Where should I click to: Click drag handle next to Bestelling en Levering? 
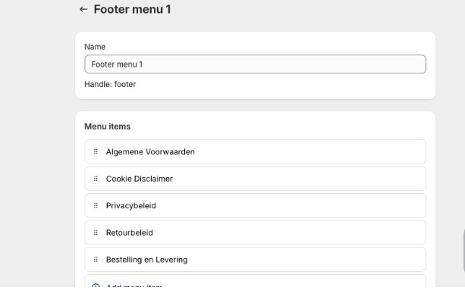(96, 260)
